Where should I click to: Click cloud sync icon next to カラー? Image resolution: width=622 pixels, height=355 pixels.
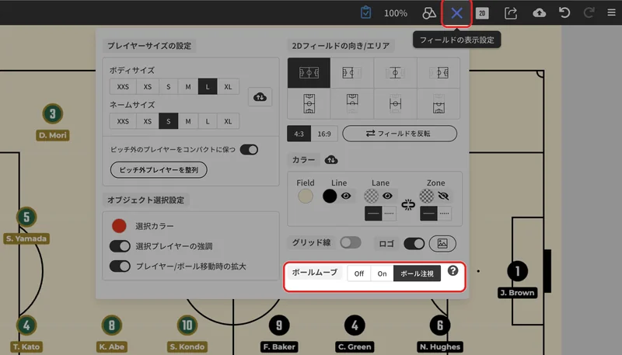331,160
